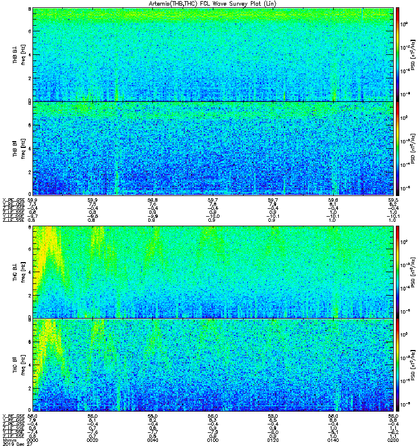This screenshot has height=448, width=420.
Task: Click the PSD [nT²/Hz] label of THB B∥ color bar
Action: point(413,148)
